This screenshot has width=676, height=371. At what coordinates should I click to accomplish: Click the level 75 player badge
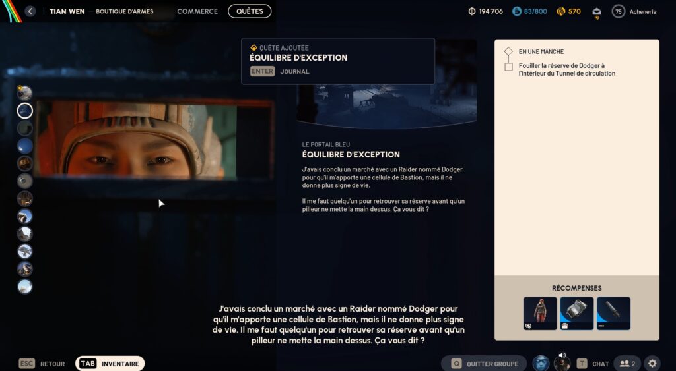[x=619, y=11]
